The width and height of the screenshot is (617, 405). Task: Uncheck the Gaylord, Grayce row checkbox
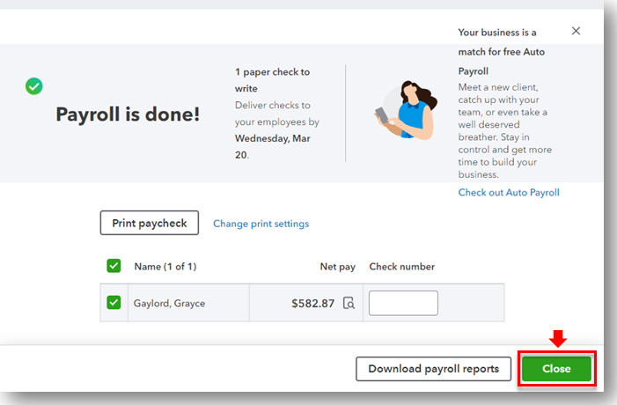[x=114, y=303]
